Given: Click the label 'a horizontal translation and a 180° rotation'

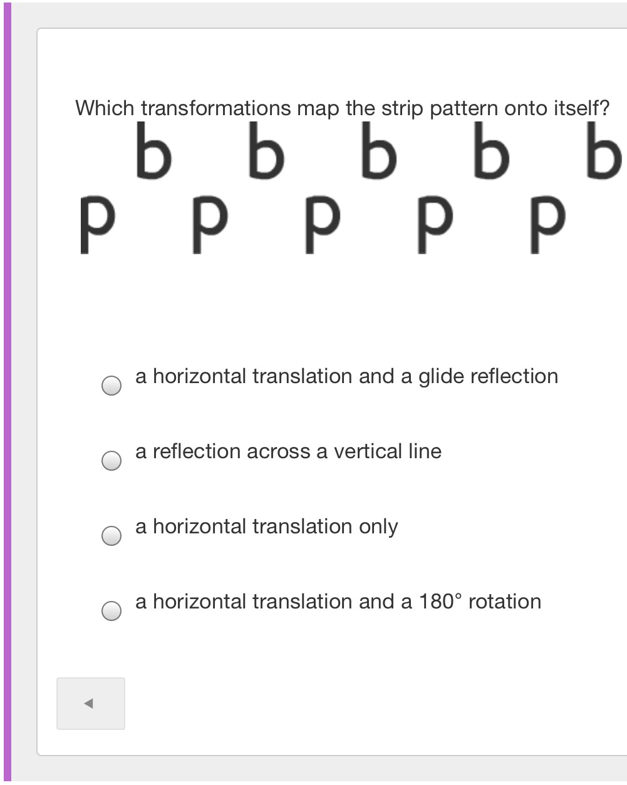Looking at the screenshot, I should coord(338,602).
